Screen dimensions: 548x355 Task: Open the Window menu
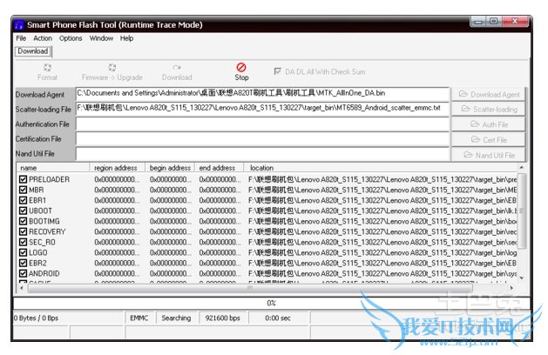101,38
